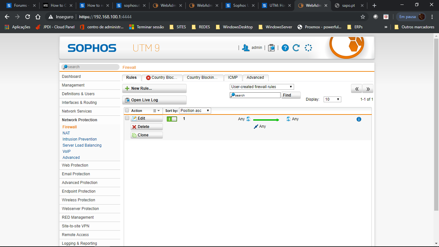Screen dimensions: 439x247
Task: Open NAT under Network Protection
Action: (66, 133)
